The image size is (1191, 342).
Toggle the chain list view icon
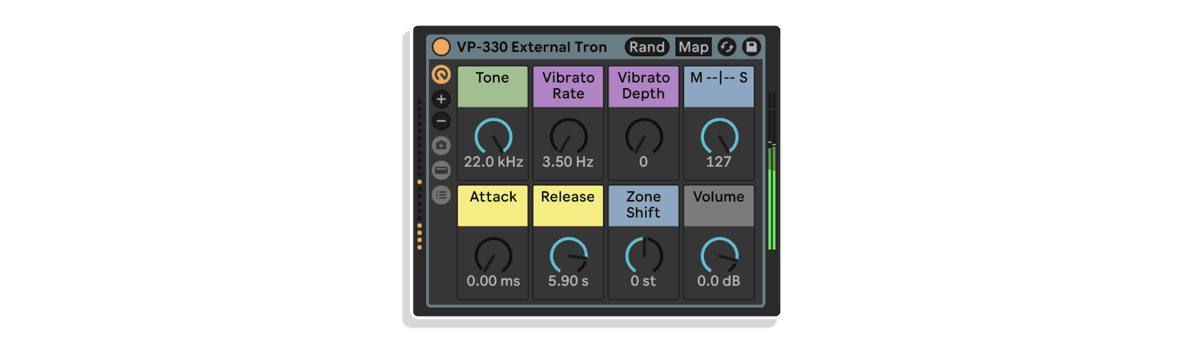[441, 170]
